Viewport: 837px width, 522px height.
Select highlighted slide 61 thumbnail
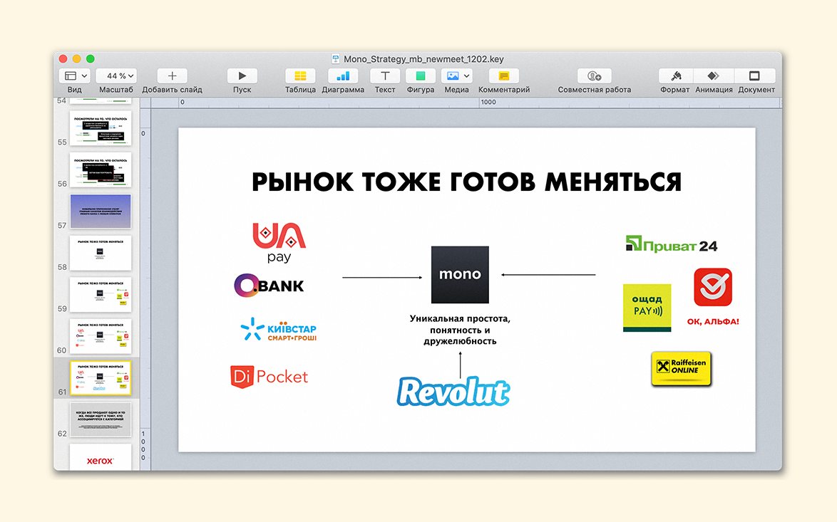tap(101, 377)
